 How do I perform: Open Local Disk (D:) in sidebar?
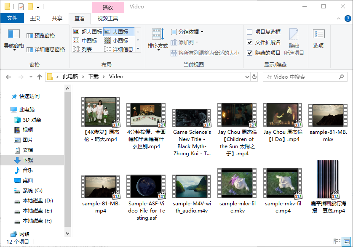[37, 201]
